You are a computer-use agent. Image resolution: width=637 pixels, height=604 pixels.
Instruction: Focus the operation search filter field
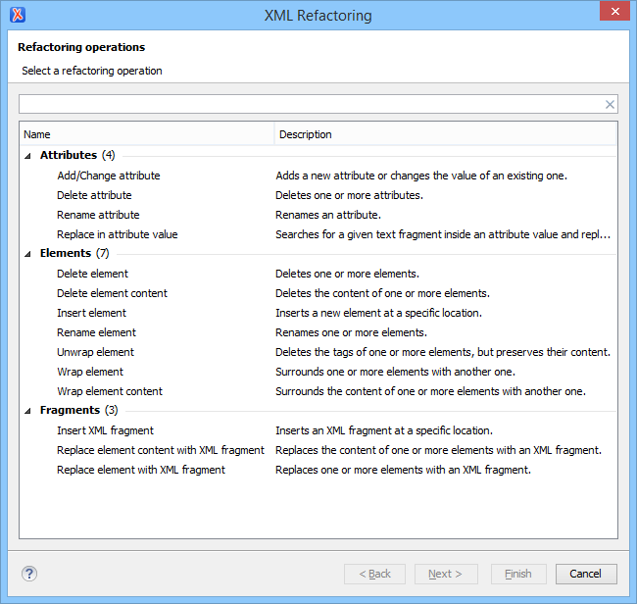coord(312,105)
